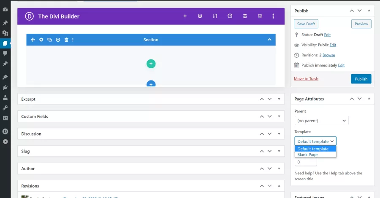
Task: Click Save Draft button
Action: pyautogui.click(x=306, y=24)
